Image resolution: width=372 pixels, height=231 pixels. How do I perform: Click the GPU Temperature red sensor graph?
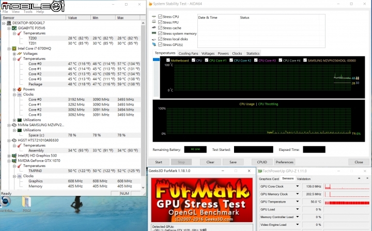347,202
